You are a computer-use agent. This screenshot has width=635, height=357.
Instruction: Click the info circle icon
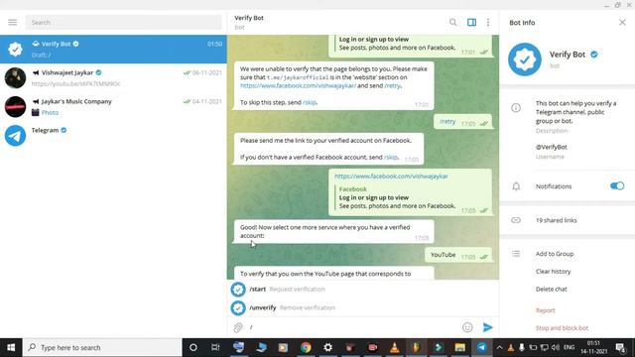[516, 108]
